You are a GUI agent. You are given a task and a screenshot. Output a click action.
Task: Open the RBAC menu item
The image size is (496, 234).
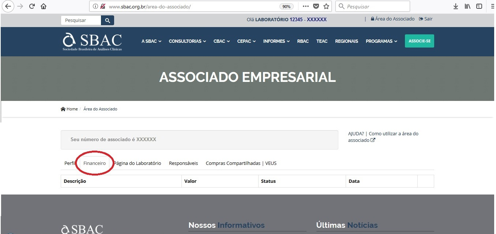pos(303,41)
